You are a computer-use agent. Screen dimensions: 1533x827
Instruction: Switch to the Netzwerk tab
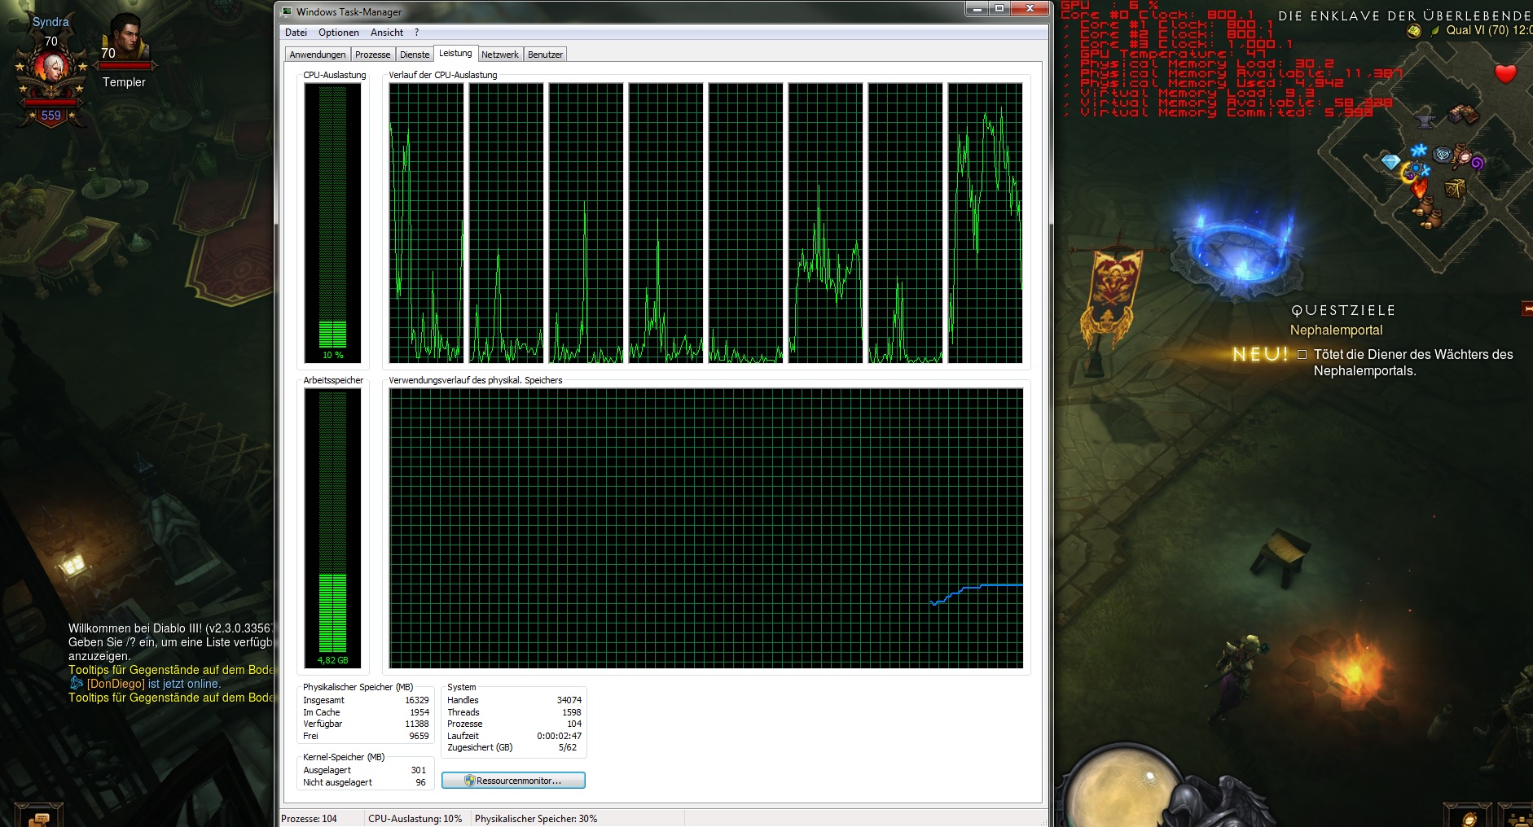coord(500,55)
